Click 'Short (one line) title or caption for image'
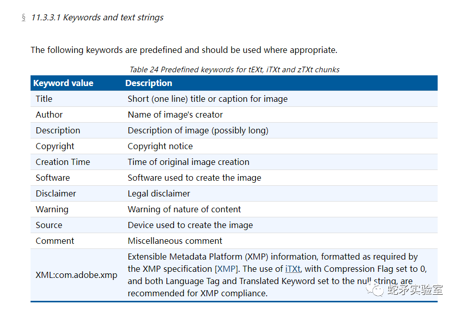 click(208, 99)
